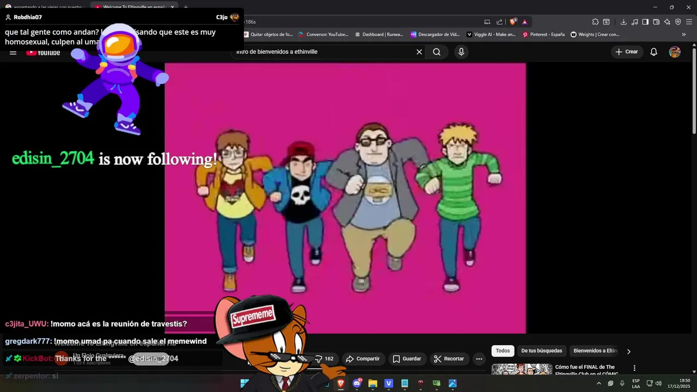The height and width of the screenshot is (392, 697).
Task: Open the purple V app on the taskbar
Action: pyautogui.click(x=388, y=383)
